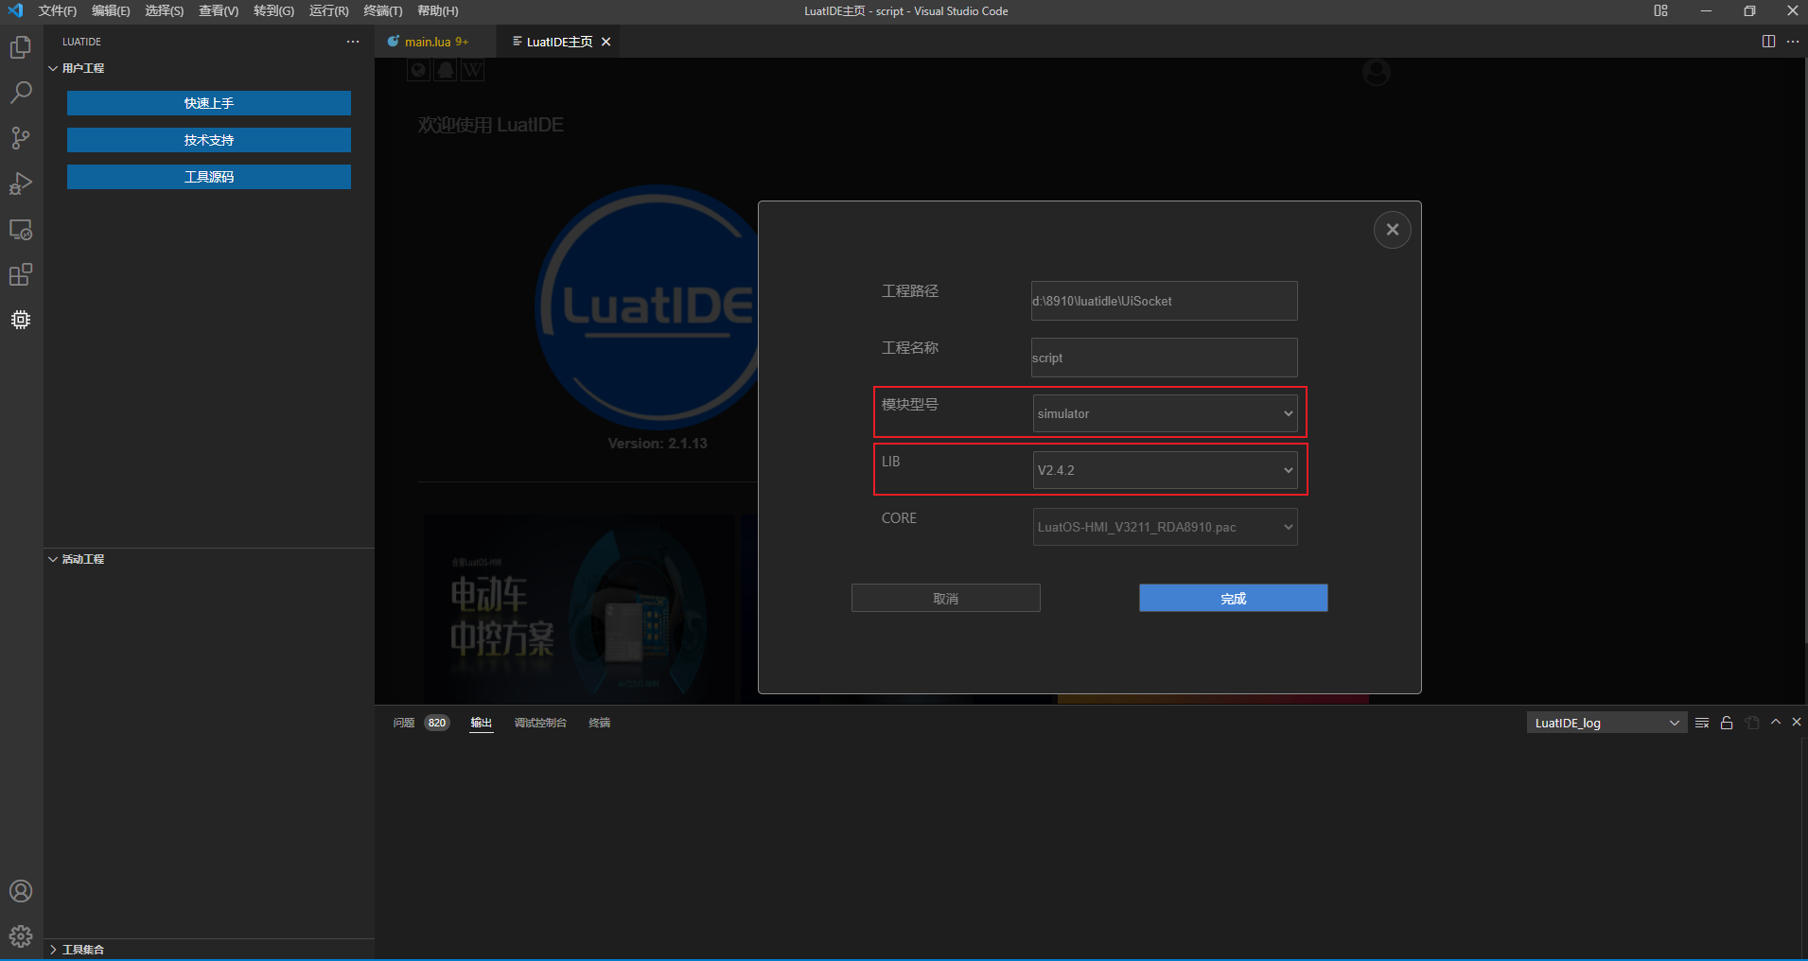Open the Remote Explorer view
Screen dimensions: 1808x961
[x=21, y=229]
